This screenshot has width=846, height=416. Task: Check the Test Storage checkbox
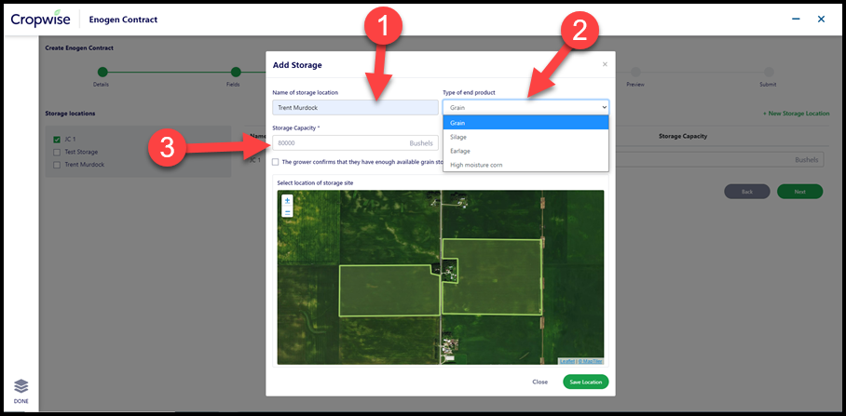tap(57, 152)
